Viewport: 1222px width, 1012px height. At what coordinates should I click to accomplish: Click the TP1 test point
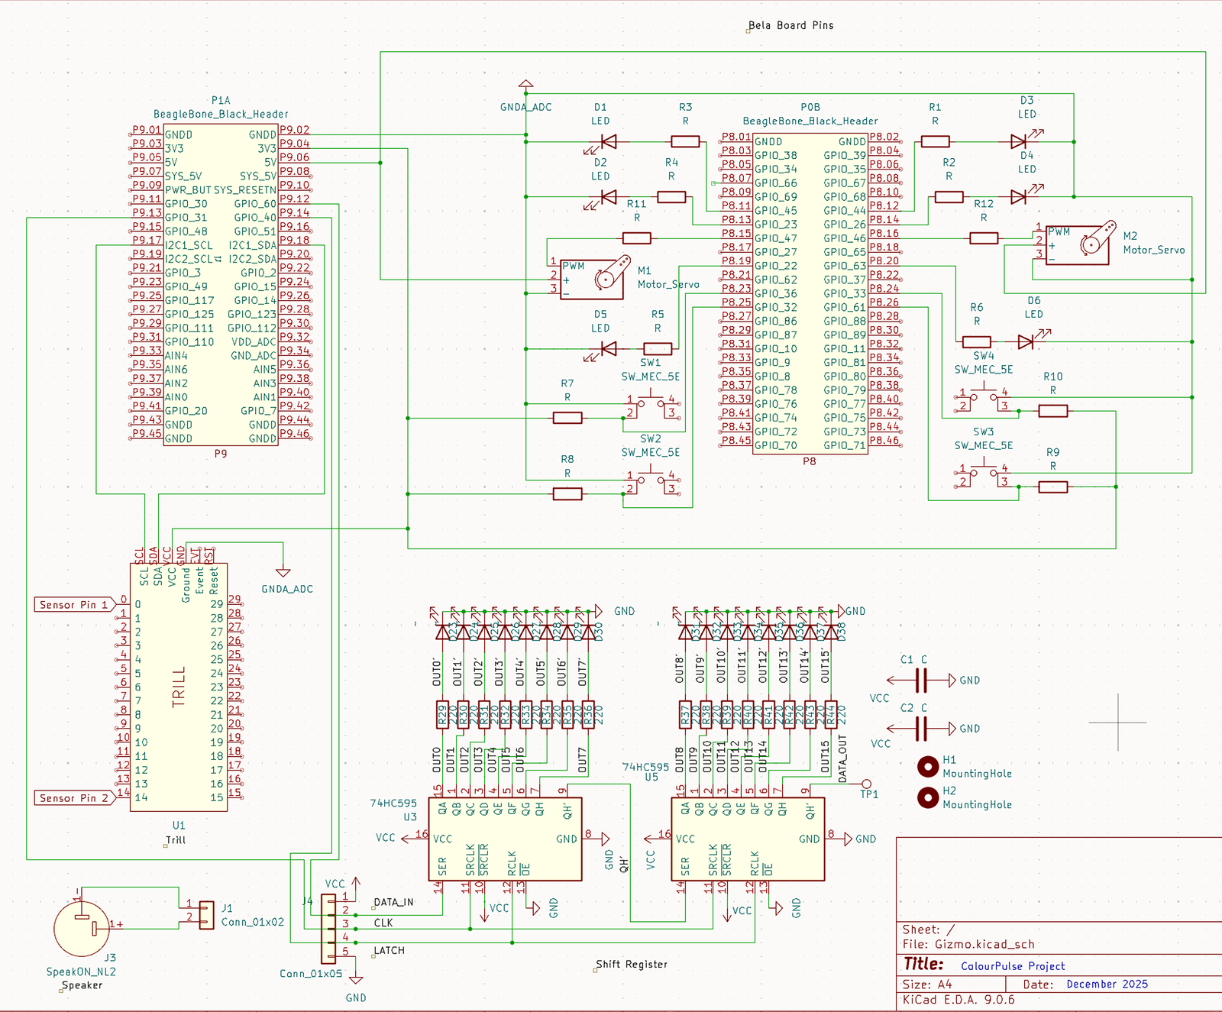pos(867,784)
